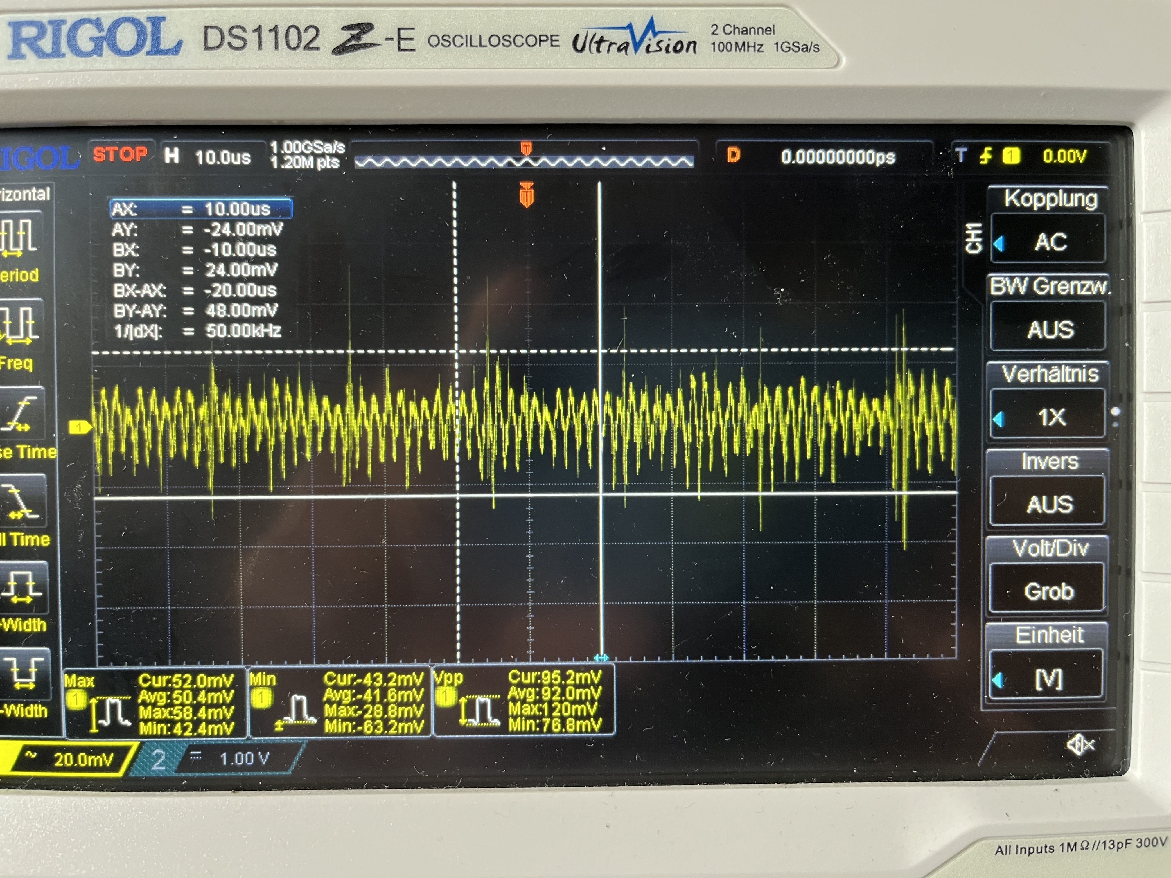Toggle BW Grenzw. setting AUS
The image size is (1171, 878).
coord(1049,329)
